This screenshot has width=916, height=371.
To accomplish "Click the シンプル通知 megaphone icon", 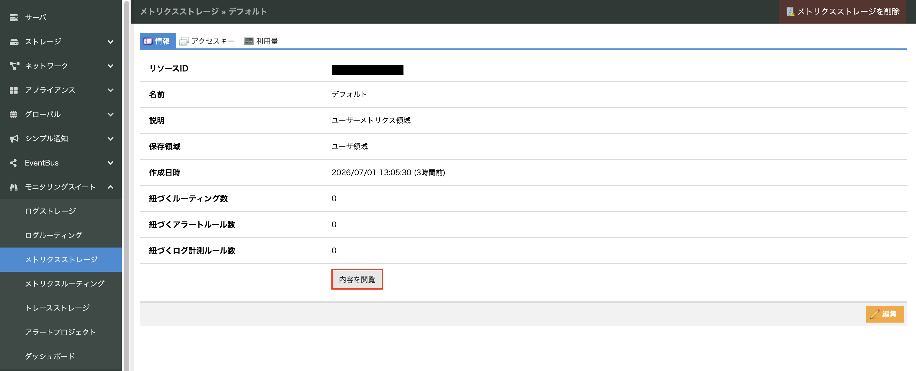I will point(14,139).
